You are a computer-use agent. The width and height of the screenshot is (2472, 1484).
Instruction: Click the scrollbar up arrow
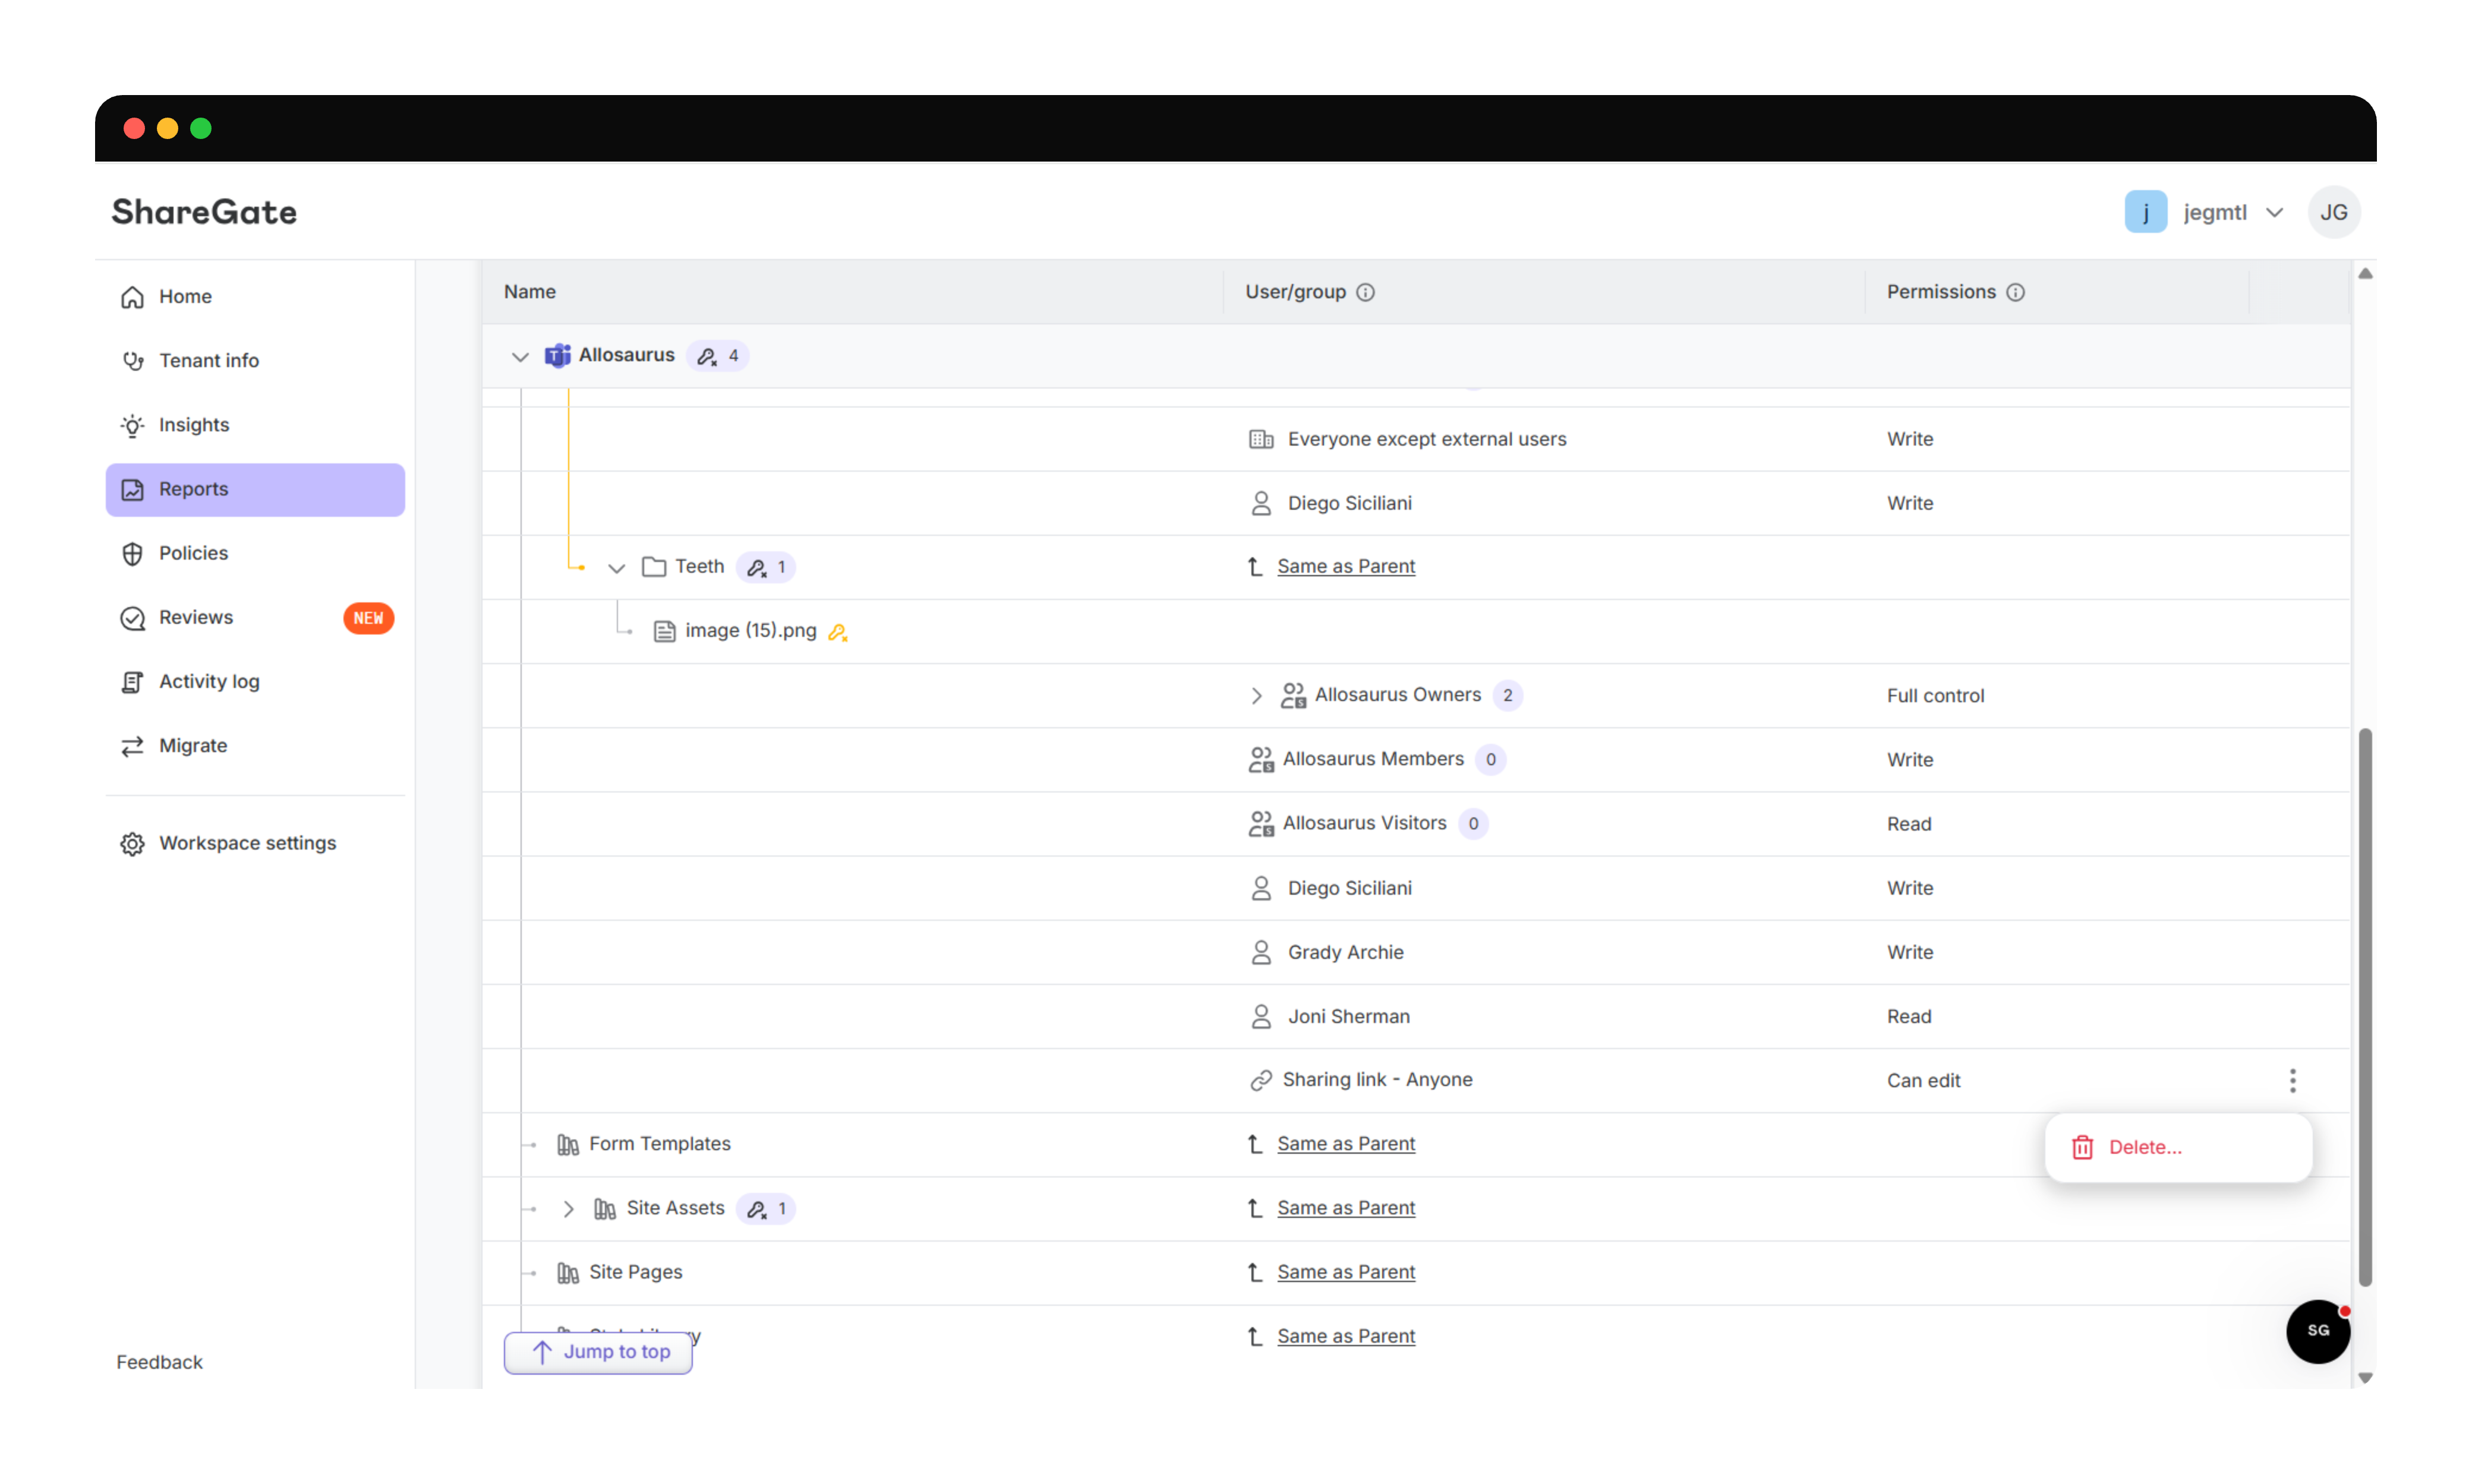click(2365, 274)
